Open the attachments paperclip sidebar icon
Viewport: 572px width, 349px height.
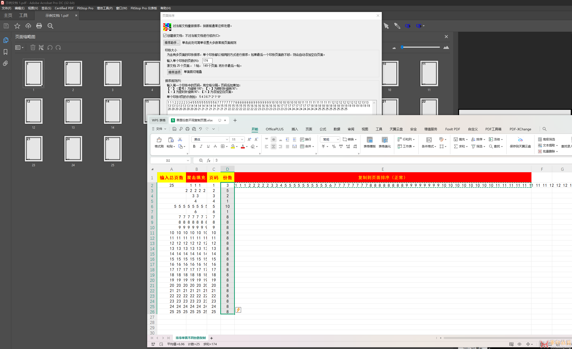6,63
